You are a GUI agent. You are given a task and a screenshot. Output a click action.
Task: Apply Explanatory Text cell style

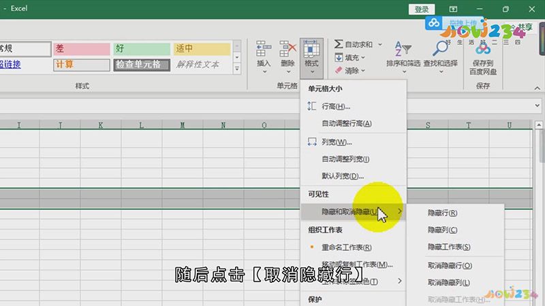pyautogui.click(x=202, y=65)
